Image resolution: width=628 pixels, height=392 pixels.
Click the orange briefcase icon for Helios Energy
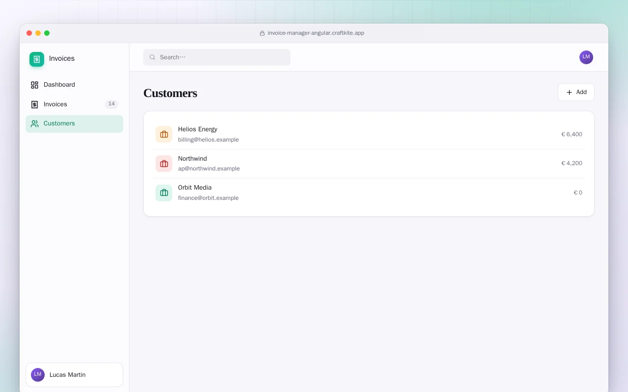pyautogui.click(x=164, y=134)
